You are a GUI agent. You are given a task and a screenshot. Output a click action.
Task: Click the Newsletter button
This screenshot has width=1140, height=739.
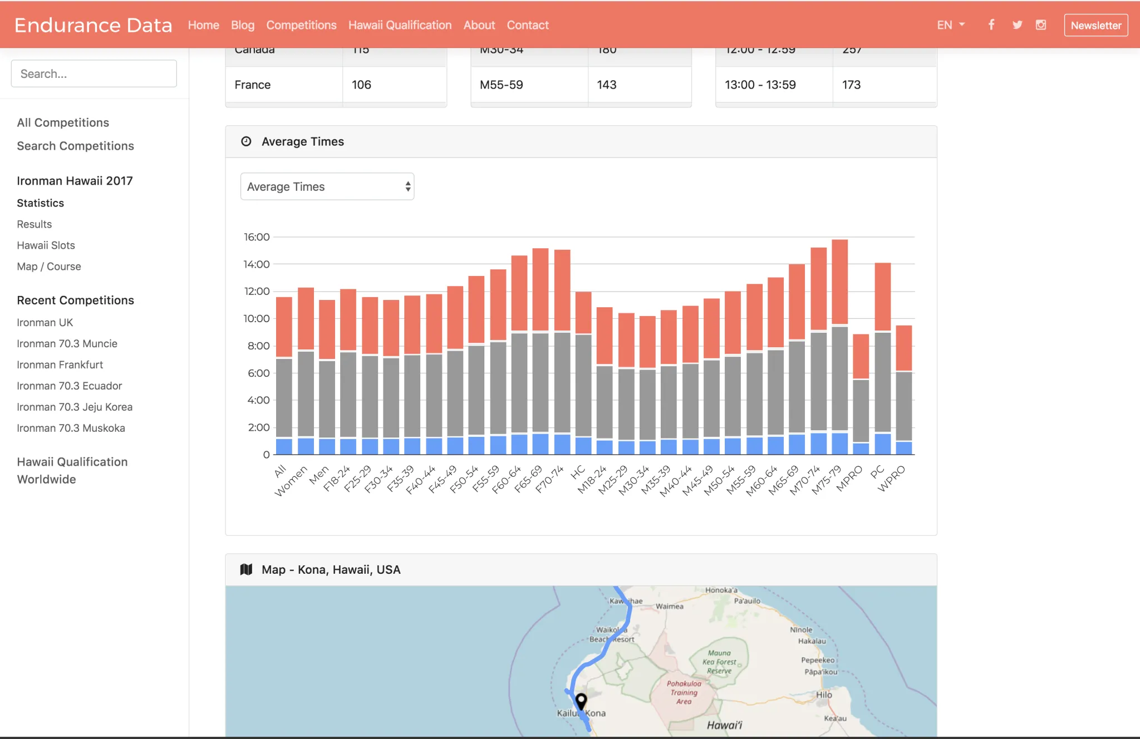pyautogui.click(x=1095, y=24)
